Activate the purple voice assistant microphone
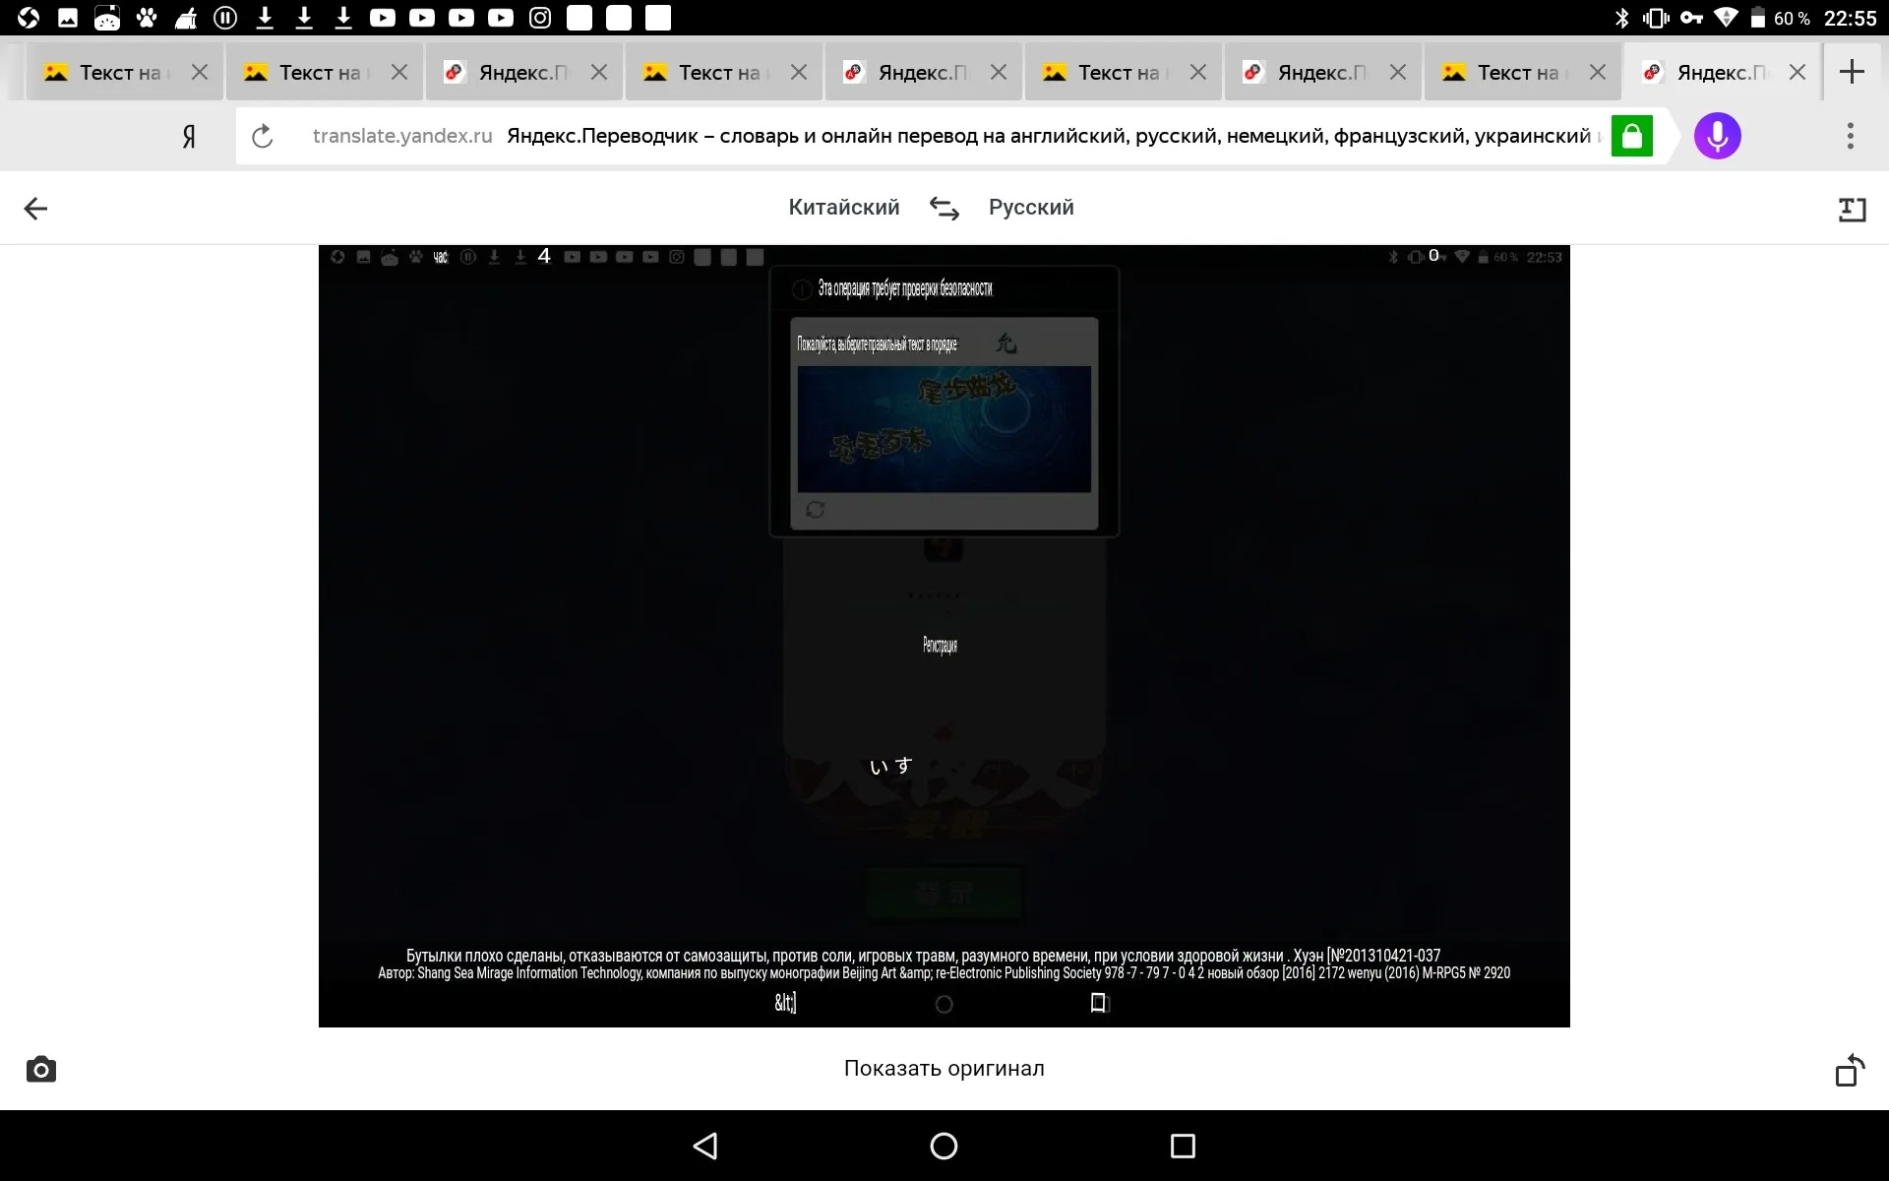This screenshot has height=1181, width=1889. (1717, 136)
